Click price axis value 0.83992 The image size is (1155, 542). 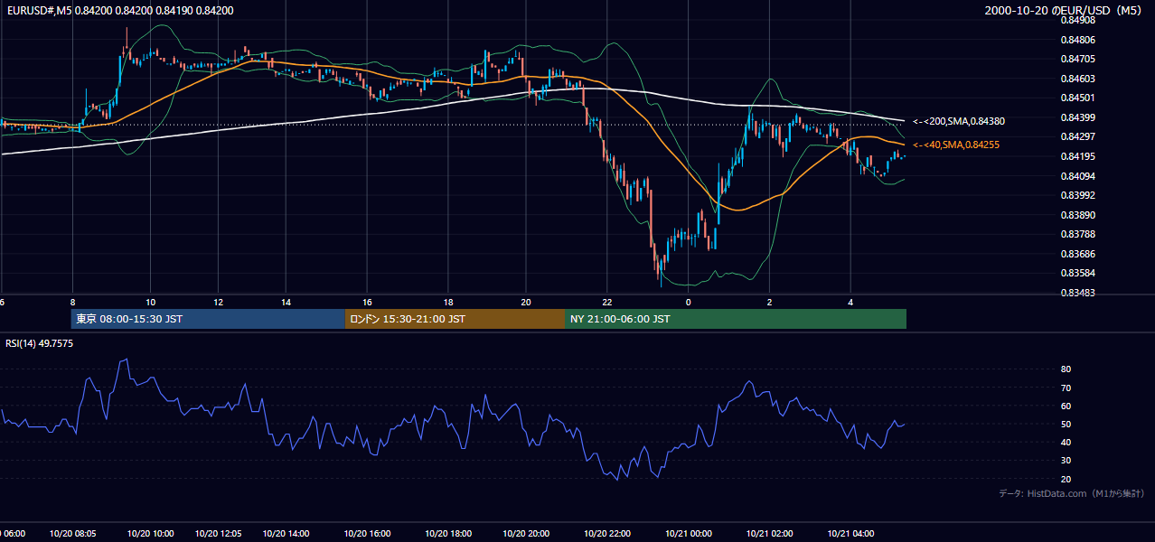[x=1076, y=195]
